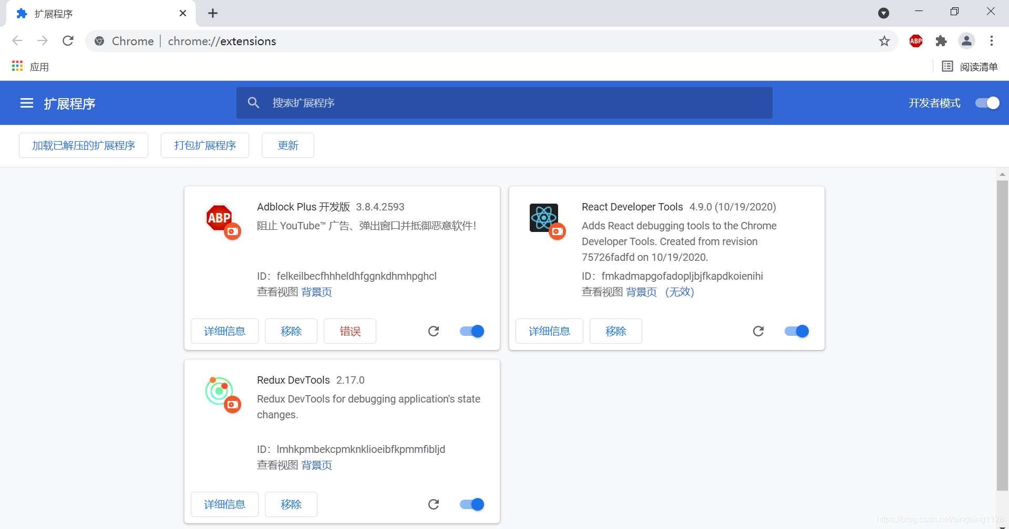Open Redux DevTools 背景页 link
This screenshot has width=1009, height=529.
coord(317,465)
